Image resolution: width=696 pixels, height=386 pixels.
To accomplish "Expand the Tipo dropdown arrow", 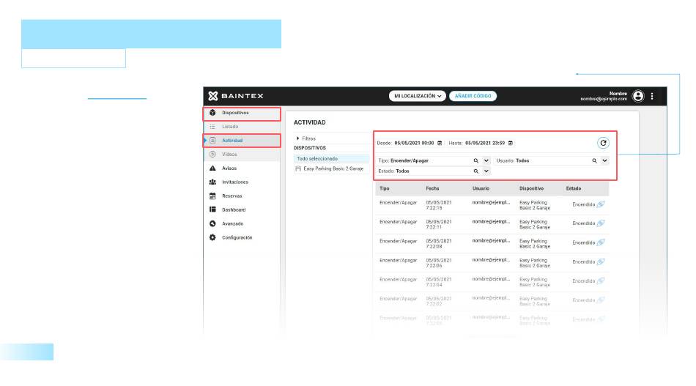I will (486, 160).
